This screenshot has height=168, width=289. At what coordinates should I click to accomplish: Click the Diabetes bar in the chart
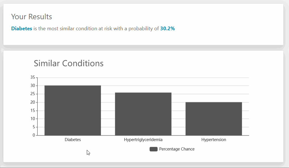[73, 110]
